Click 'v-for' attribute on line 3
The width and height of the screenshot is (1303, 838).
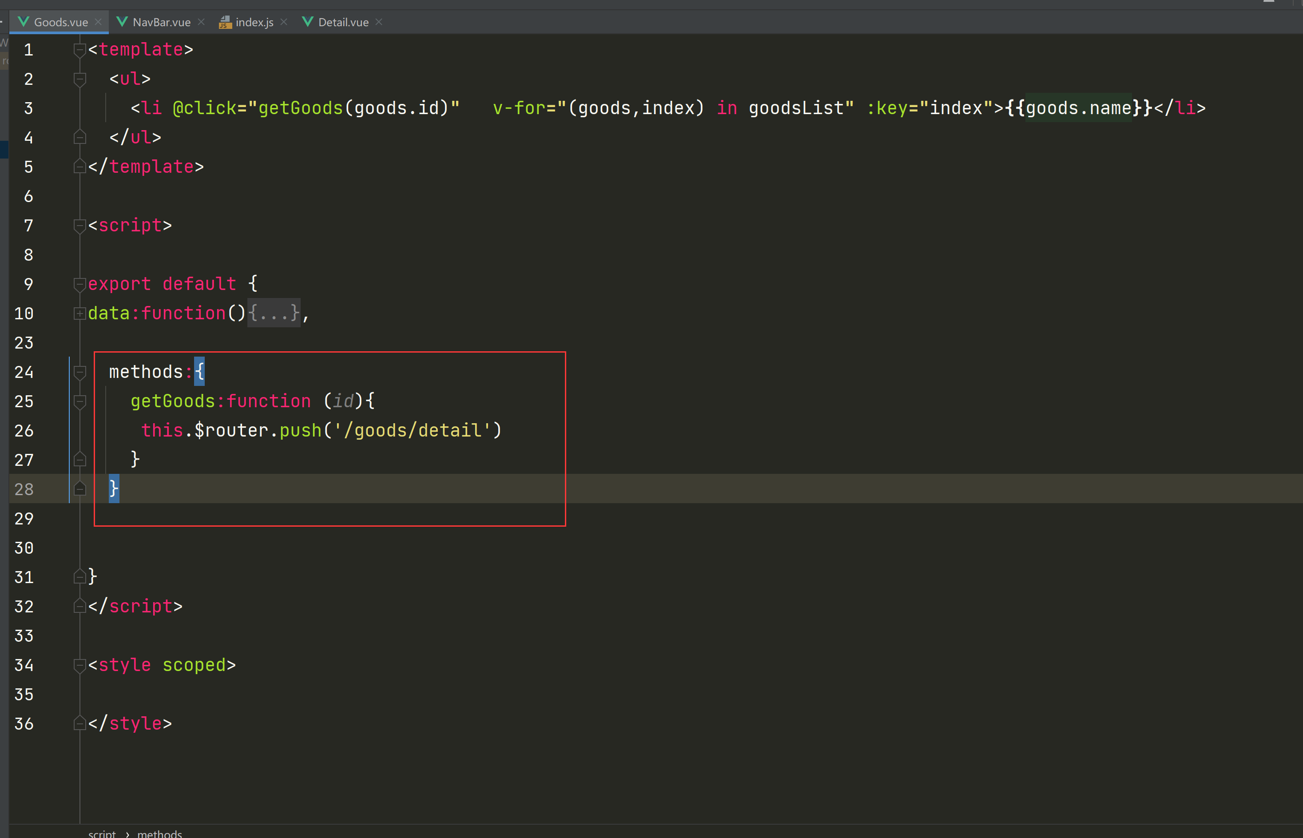click(x=519, y=108)
